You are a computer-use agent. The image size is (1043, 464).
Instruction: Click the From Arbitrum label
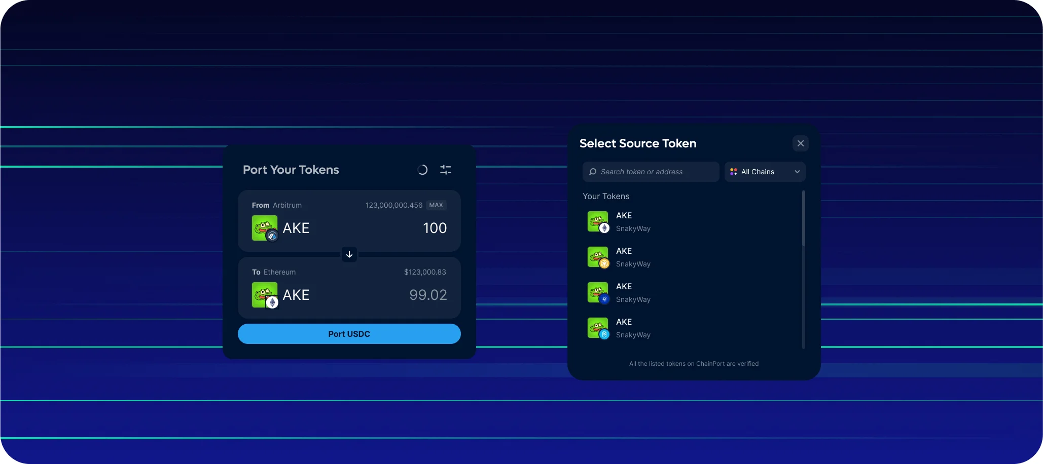click(277, 205)
